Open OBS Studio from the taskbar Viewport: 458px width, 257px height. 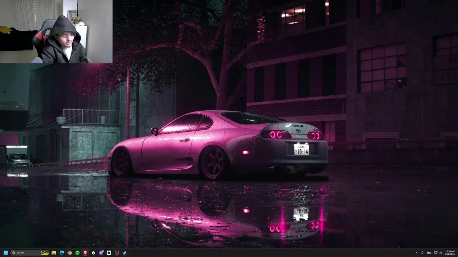(x=117, y=253)
